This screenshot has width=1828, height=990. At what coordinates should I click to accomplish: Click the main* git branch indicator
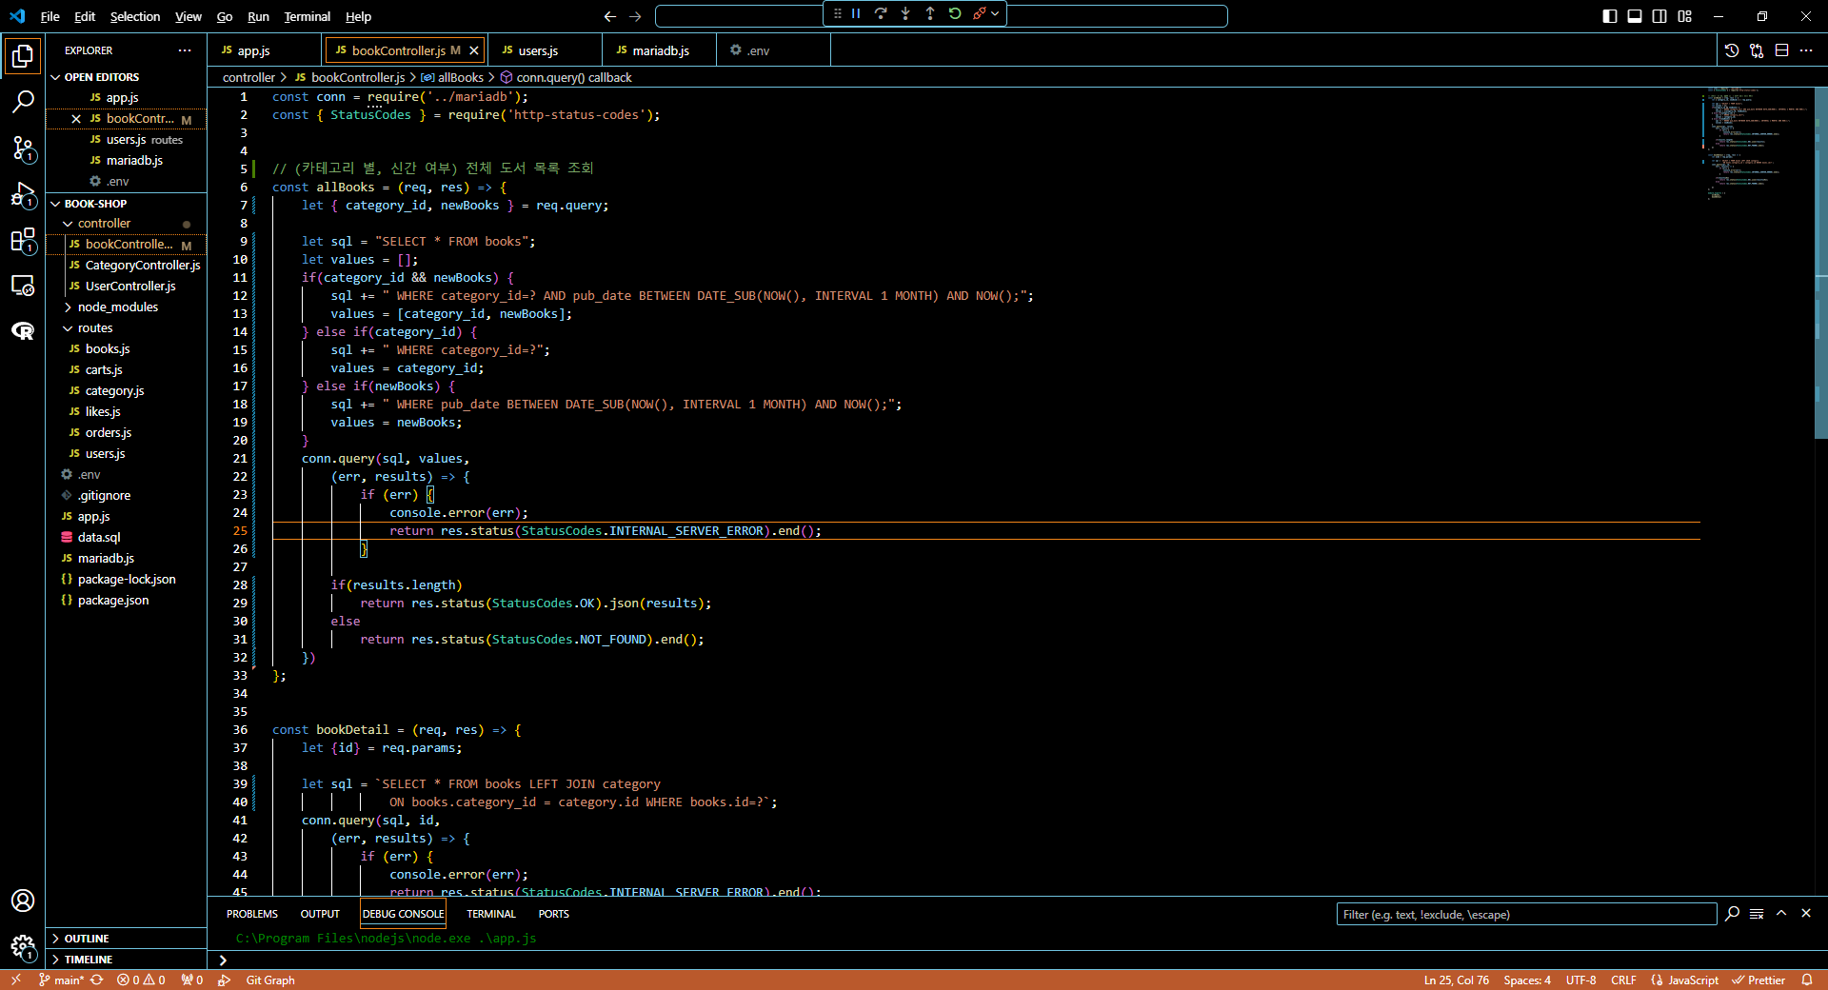coord(62,980)
